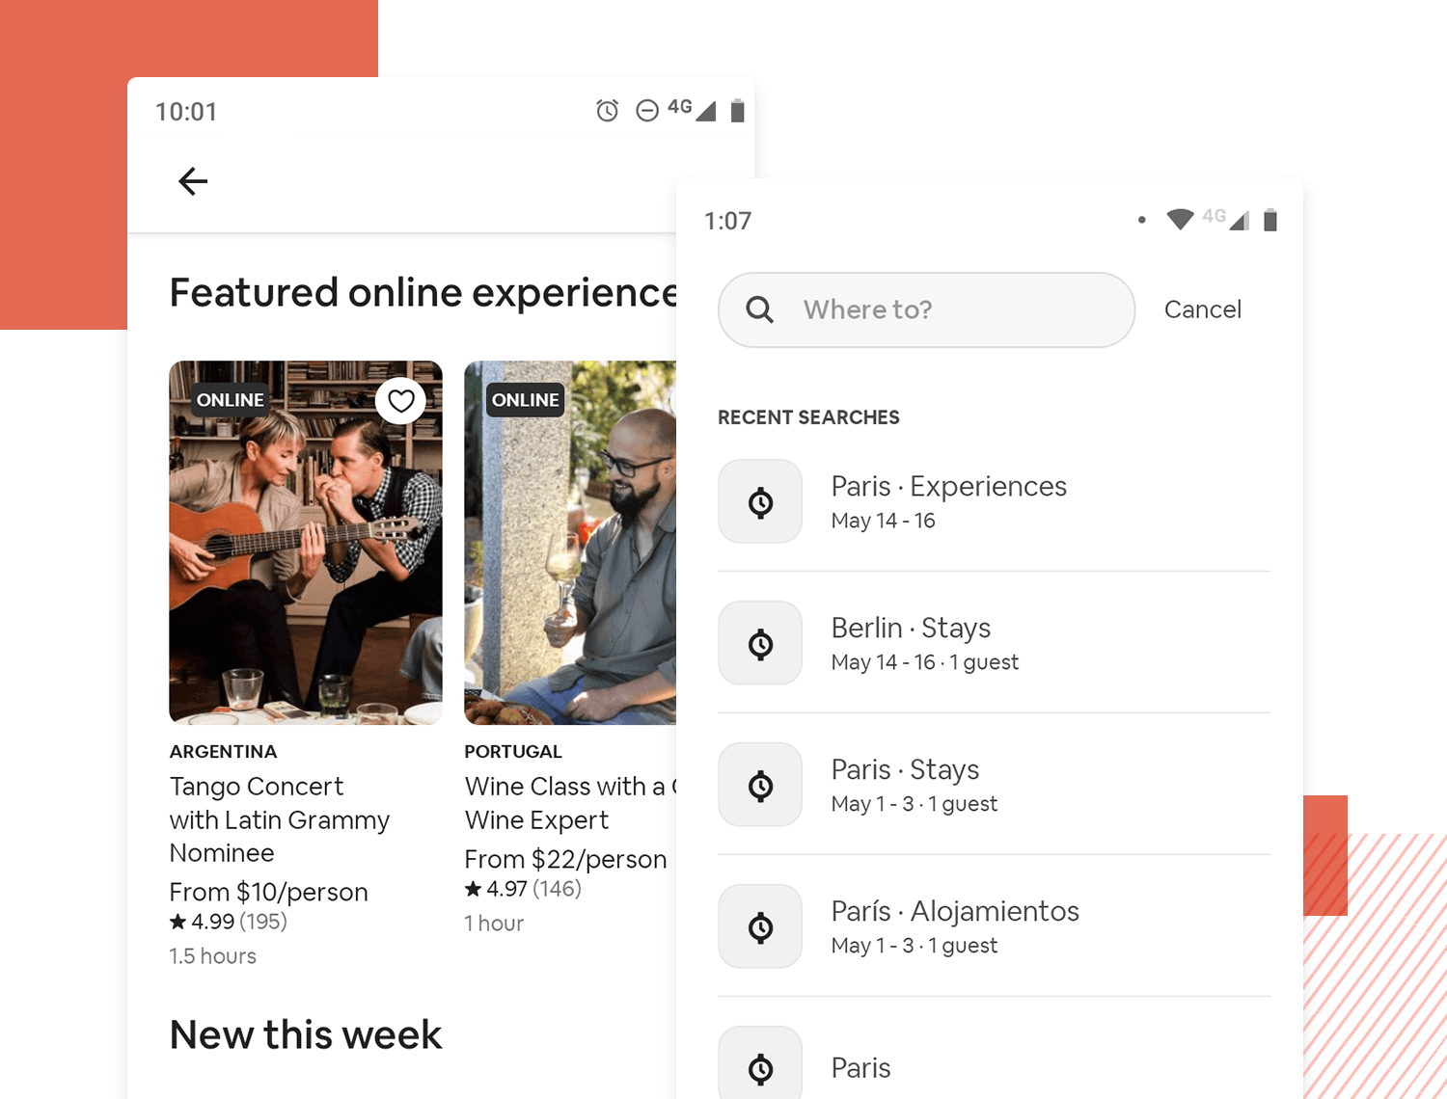Focus the Where to? search field
This screenshot has height=1099, width=1447.
(926, 309)
